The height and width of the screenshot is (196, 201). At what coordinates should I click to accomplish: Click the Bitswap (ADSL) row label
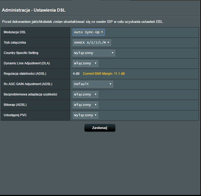click(15, 105)
